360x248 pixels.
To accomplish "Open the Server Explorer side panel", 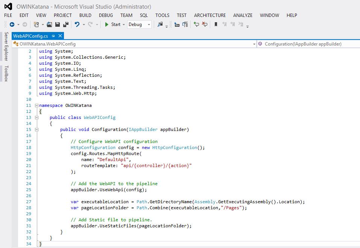I will 6,46.
